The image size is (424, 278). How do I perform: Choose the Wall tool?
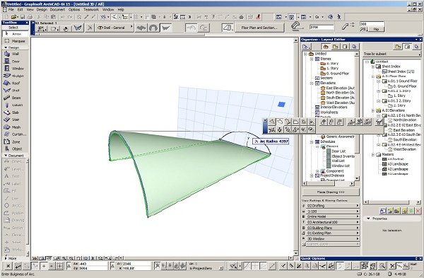tap(16, 54)
